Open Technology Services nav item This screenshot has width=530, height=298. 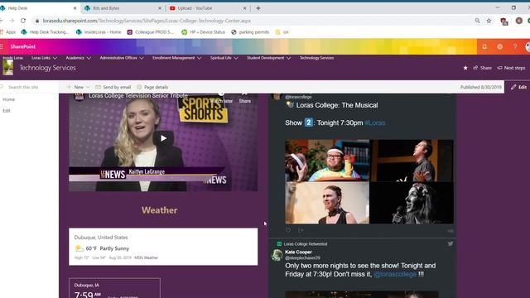316,58
